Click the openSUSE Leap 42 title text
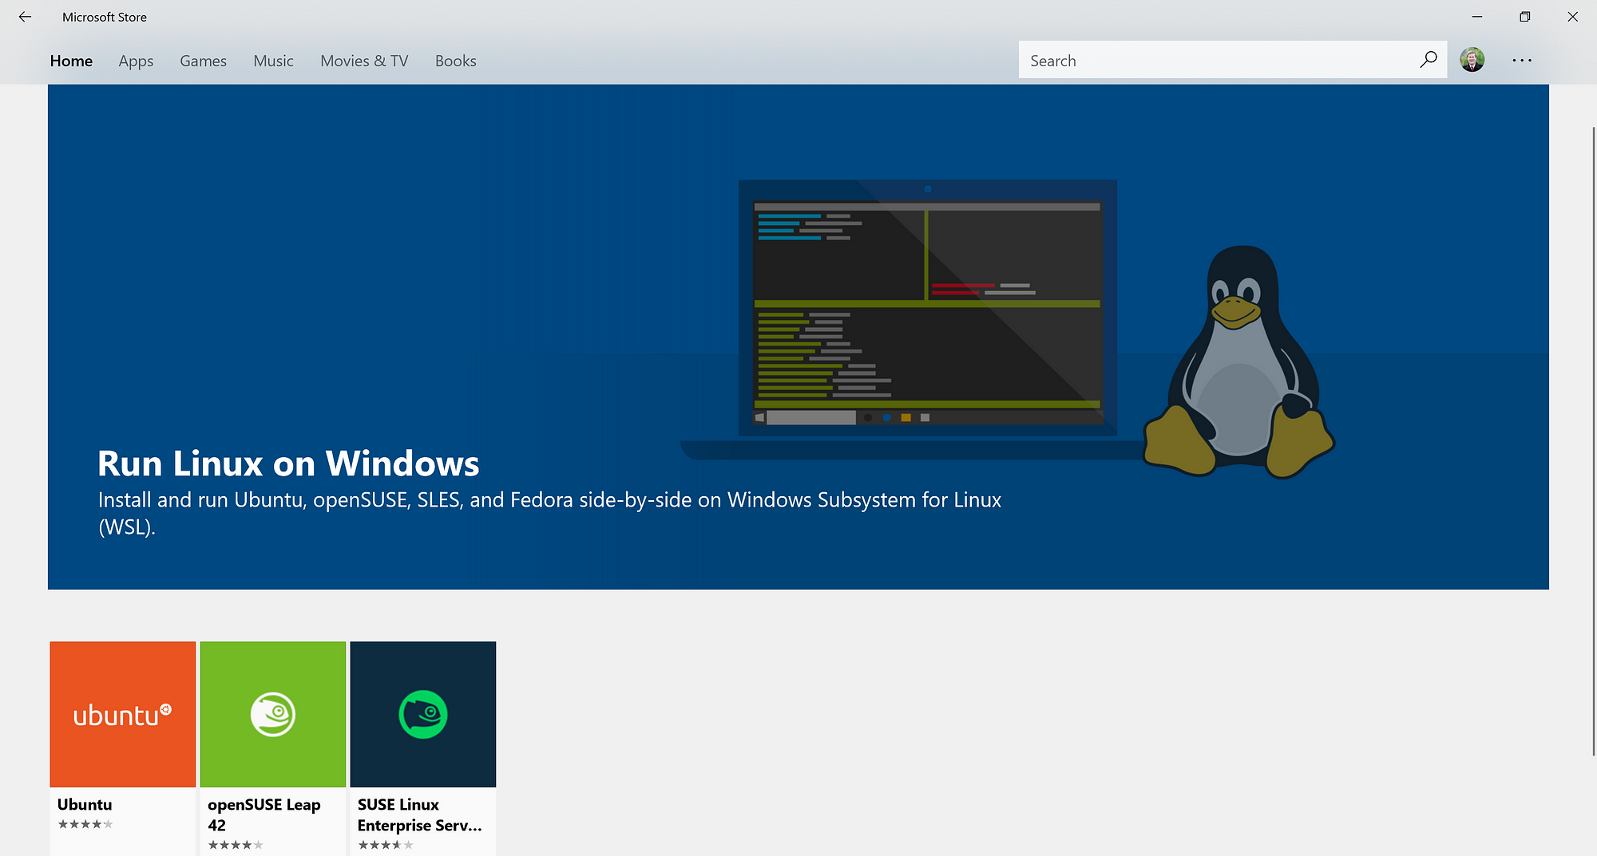The image size is (1597, 856). click(264, 815)
